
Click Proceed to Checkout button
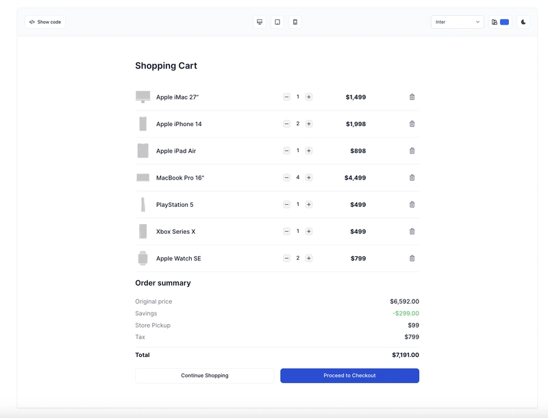pyautogui.click(x=349, y=376)
